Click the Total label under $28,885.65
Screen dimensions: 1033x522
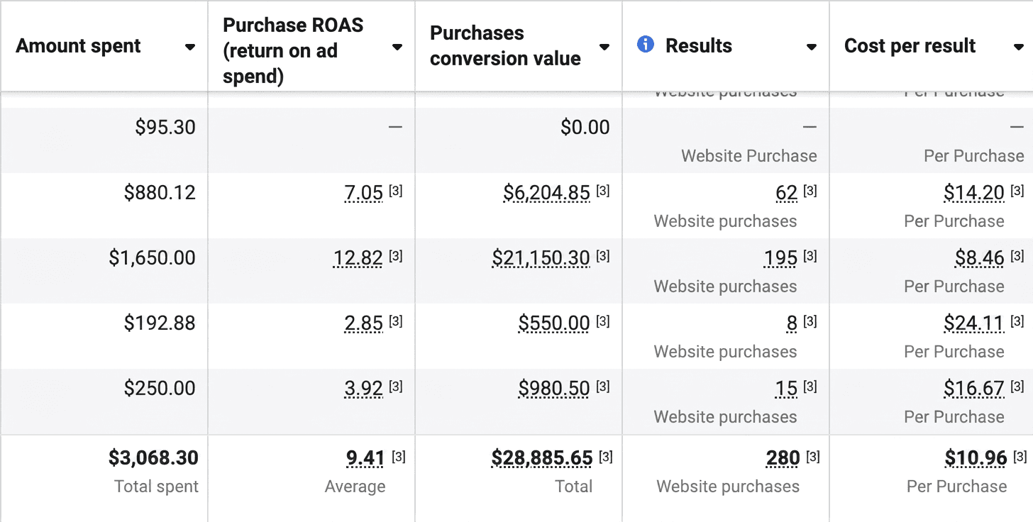573,487
